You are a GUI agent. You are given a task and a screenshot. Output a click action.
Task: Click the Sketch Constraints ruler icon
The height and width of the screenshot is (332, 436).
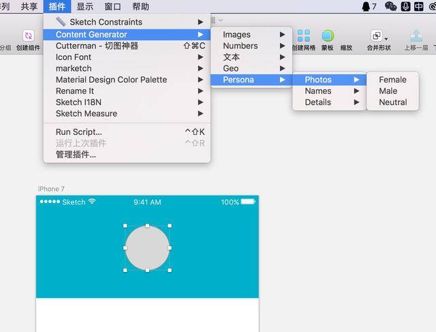point(61,22)
